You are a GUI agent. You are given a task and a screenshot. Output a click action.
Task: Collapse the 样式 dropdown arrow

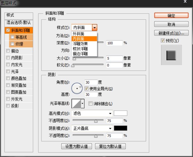point(95,28)
